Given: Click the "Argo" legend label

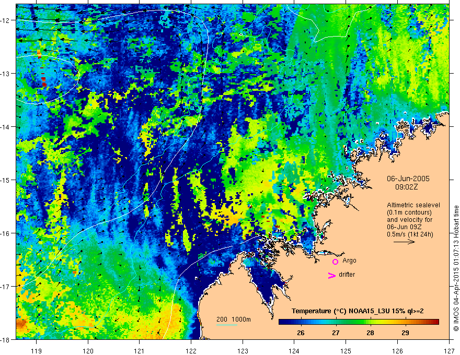Looking at the screenshot, I should point(349,261).
